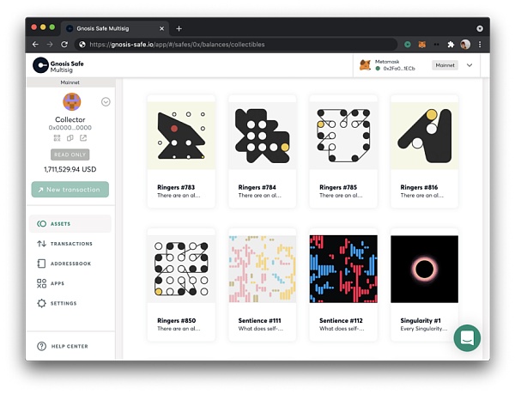Click the New transaction button

coord(70,189)
